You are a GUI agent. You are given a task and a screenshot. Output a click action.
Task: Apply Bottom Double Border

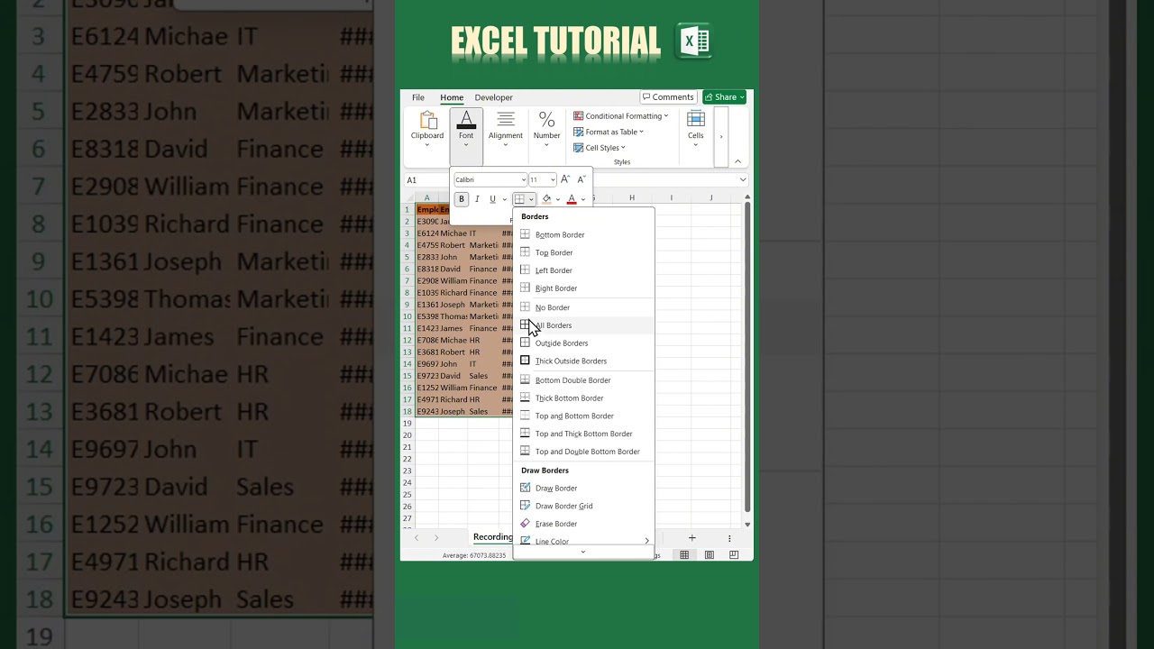pyautogui.click(x=583, y=380)
